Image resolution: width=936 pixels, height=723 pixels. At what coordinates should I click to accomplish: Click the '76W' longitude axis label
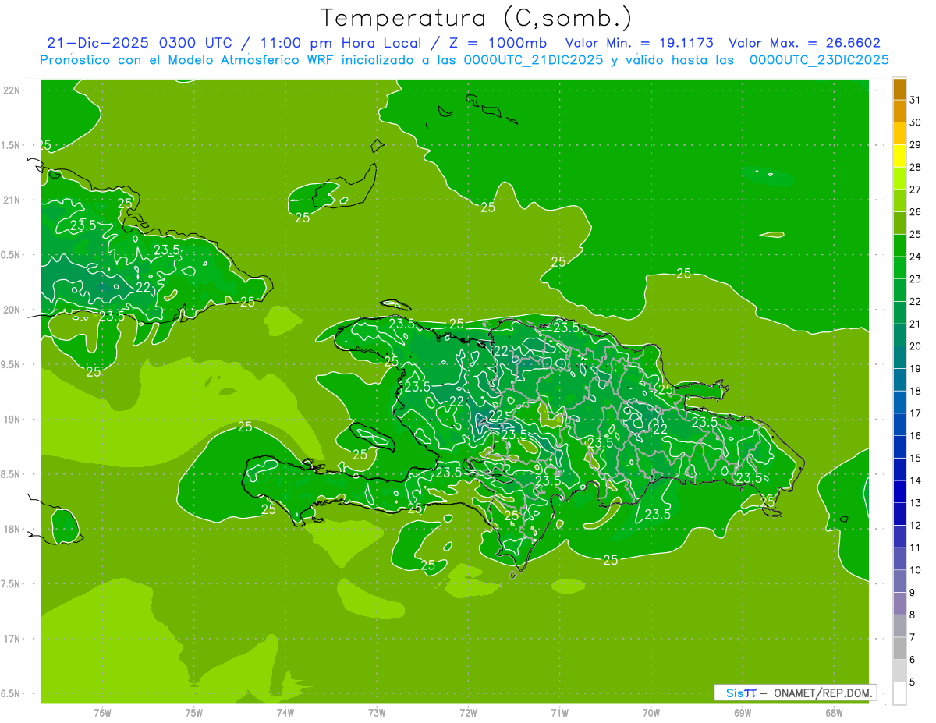coord(102,713)
